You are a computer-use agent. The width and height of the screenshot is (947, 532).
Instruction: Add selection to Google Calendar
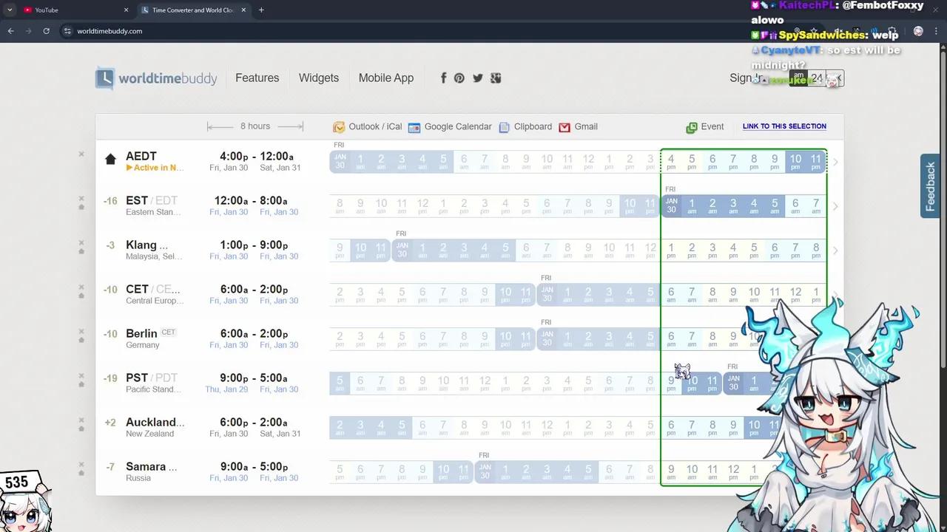[450, 127]
